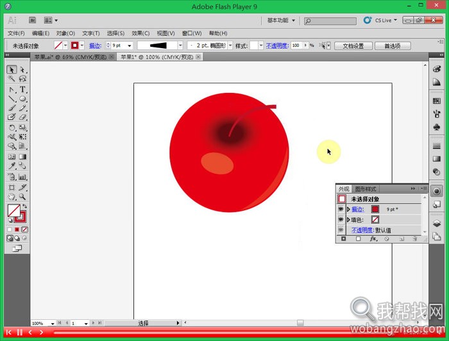The height and width of the screenshot is (341, 449).
Task: Select the Blob Brush tool
Action: point(12,117)
